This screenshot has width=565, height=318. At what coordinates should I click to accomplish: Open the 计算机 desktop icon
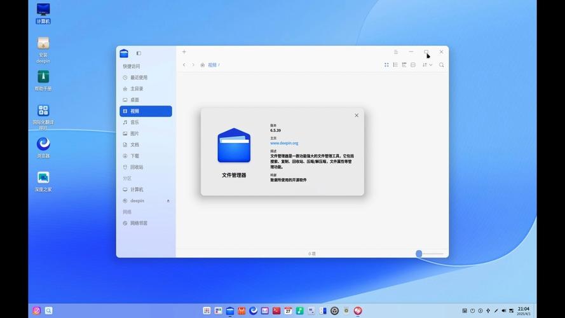click(43, 13)
